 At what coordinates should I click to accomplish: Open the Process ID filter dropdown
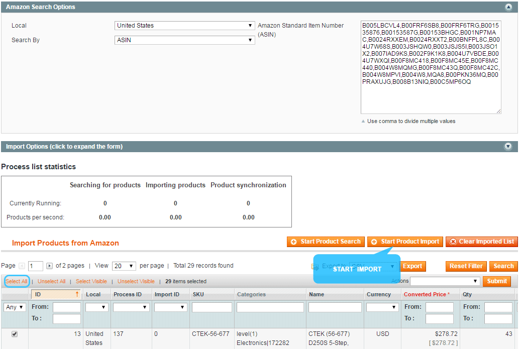(x=131, y=307)
